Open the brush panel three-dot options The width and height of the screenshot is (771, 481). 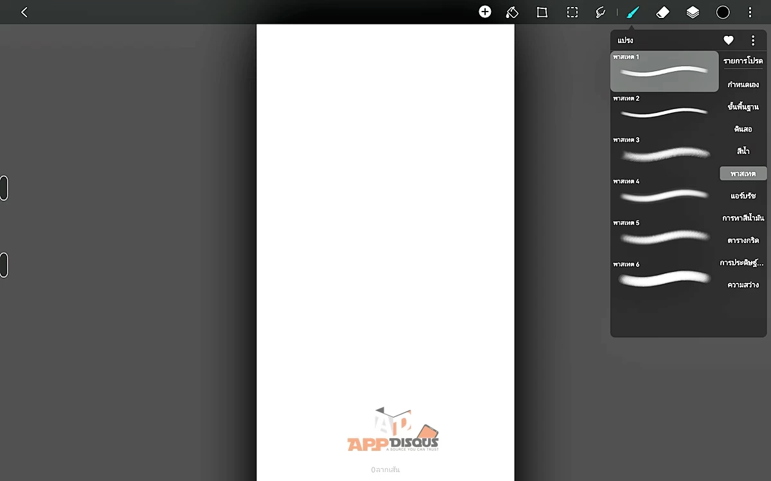coord(753,40)
